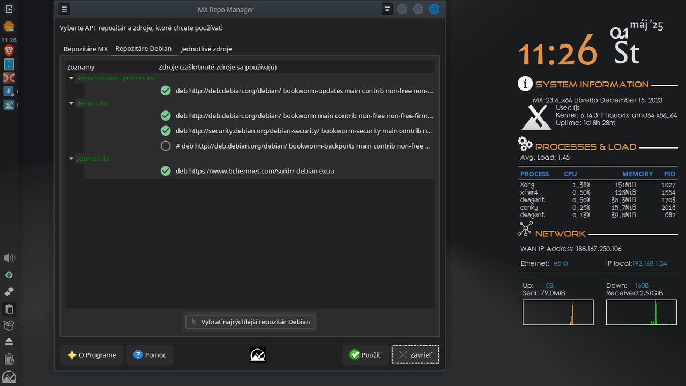Open the weather sun applet
686x386 pixels.
9,26
